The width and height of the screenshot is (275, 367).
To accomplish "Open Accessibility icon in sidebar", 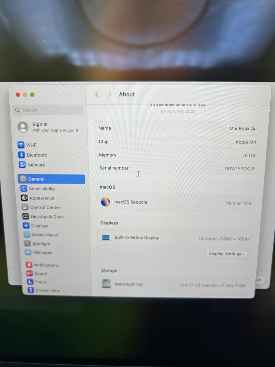I will coord(24,188).
